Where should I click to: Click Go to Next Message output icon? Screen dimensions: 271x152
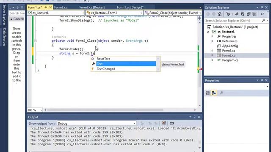click(x=156, y=123)
